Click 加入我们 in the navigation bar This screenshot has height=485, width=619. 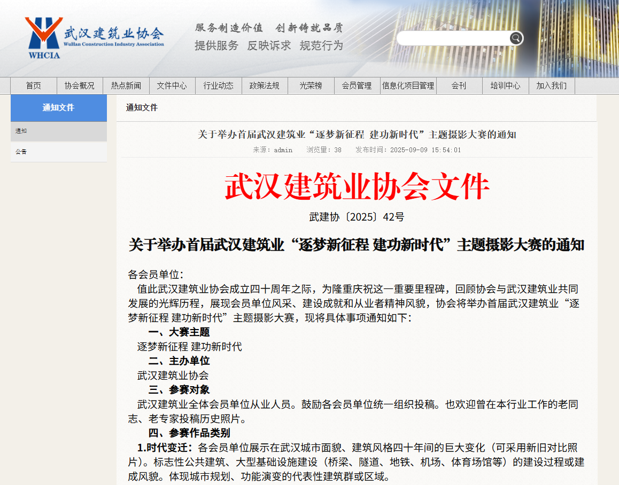(551, 86)
